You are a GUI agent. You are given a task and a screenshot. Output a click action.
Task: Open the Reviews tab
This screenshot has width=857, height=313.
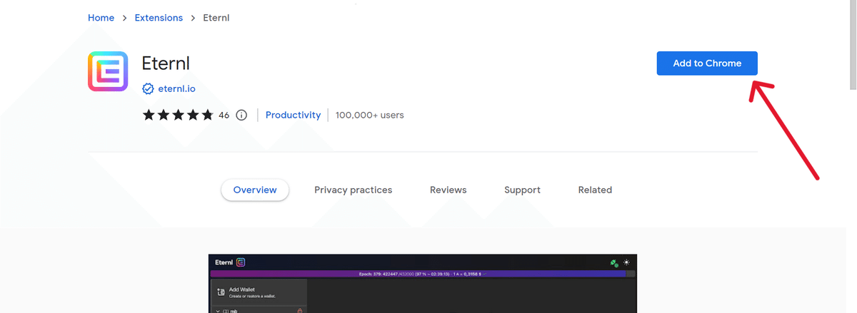click(448, 190)
